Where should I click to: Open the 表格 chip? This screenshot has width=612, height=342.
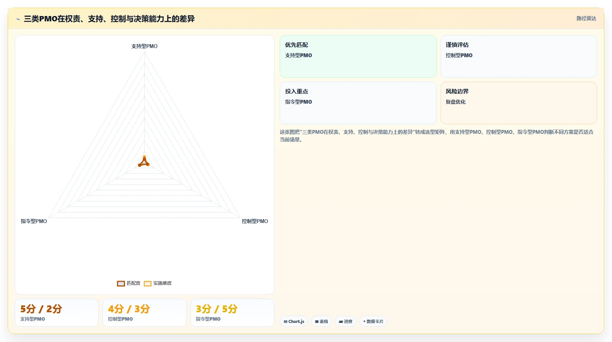tap(322, 321)
